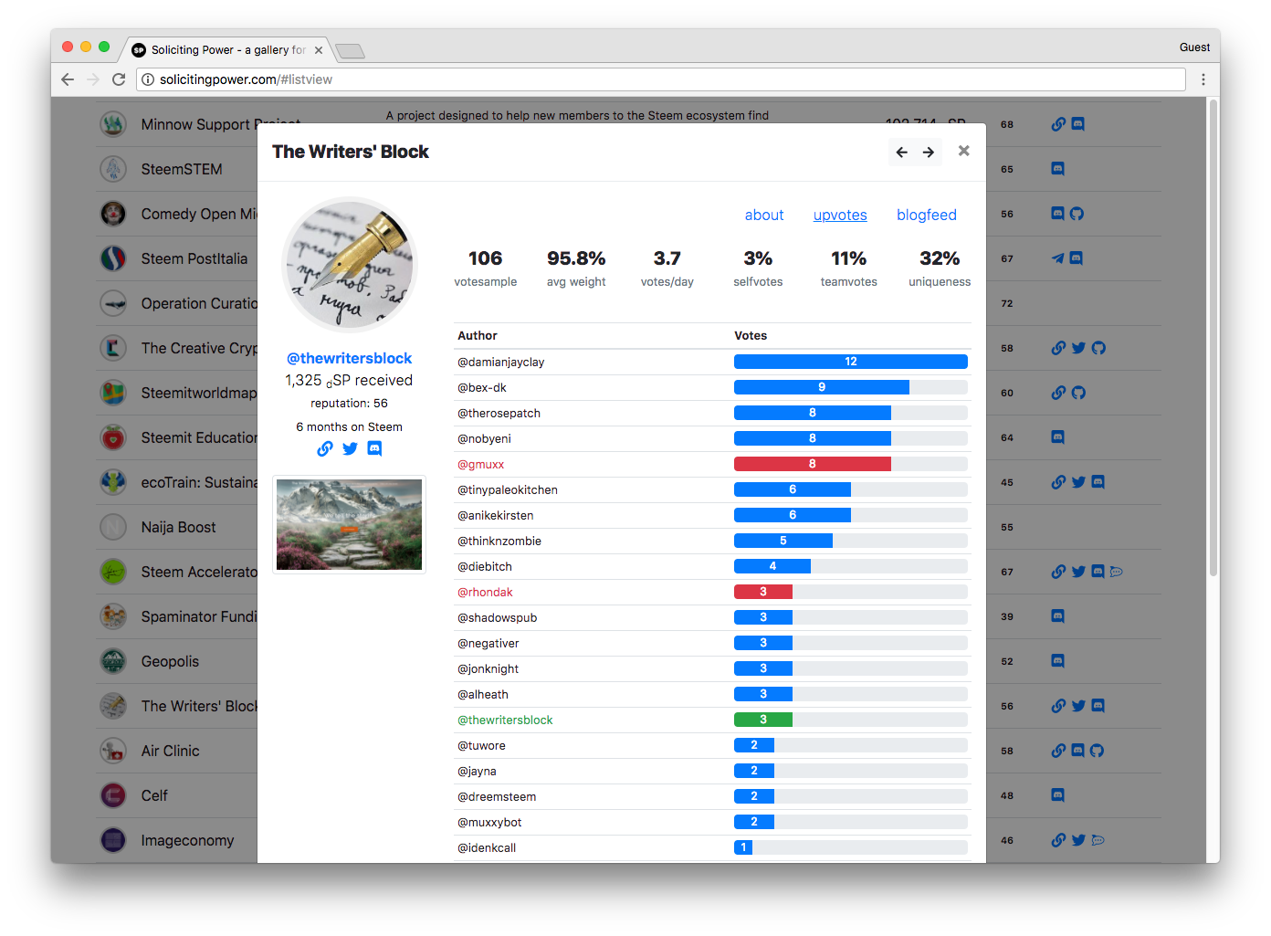Image resolution: width=1271 pixels, height=936 pixels.
Task: Click the page vertical scrollbar
Action: pos(1213,338)
